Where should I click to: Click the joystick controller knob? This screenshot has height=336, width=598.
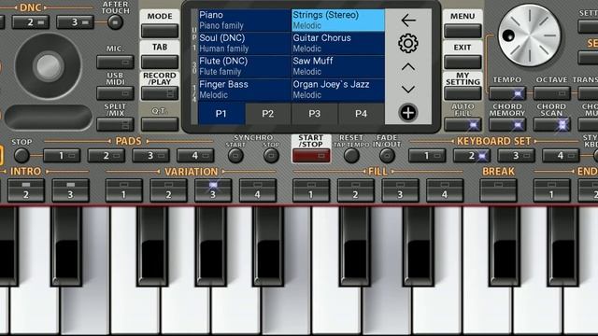[49, 66]
